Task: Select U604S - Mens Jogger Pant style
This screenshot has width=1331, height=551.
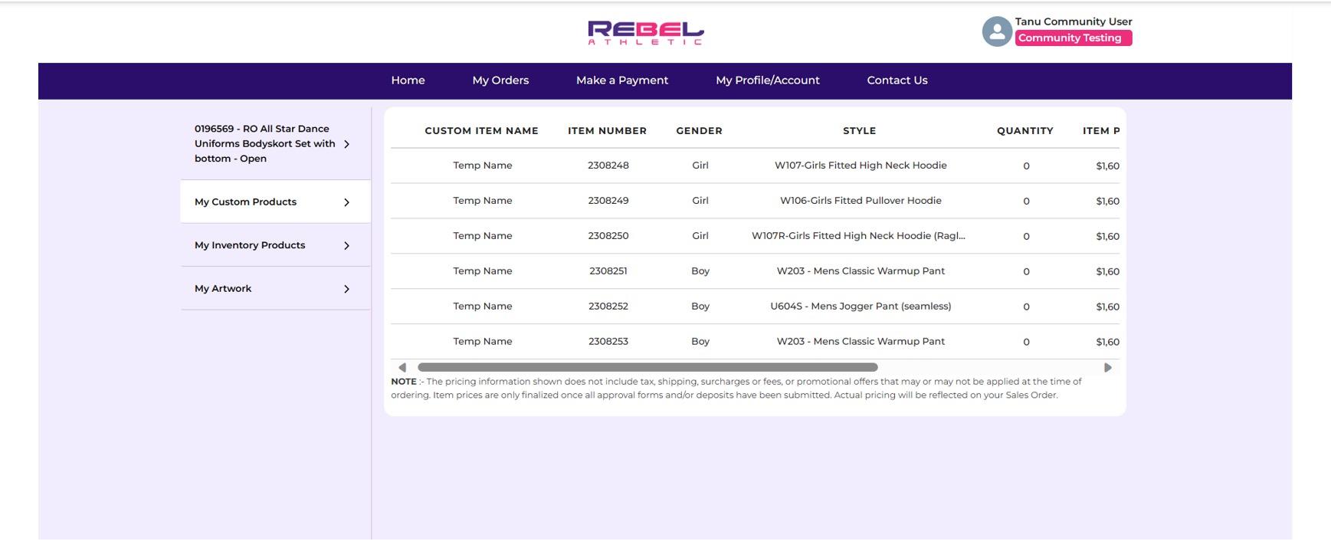Action: coord(861,307)
